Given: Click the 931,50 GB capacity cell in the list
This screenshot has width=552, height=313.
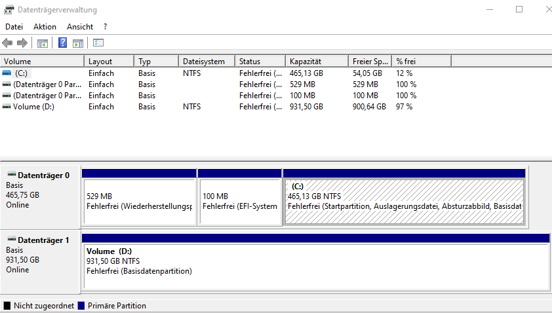Looking at the screenshot, I should [306, 107].
